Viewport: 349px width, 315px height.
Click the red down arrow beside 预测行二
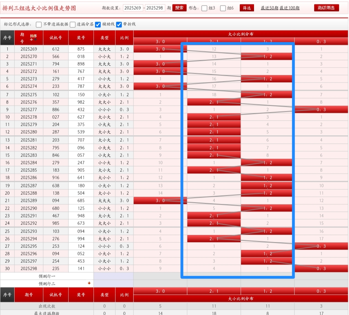[x=89, y=283]
